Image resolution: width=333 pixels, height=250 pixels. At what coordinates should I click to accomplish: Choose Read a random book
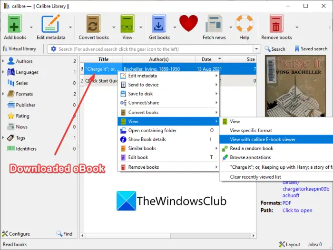[x=276, y=148]
